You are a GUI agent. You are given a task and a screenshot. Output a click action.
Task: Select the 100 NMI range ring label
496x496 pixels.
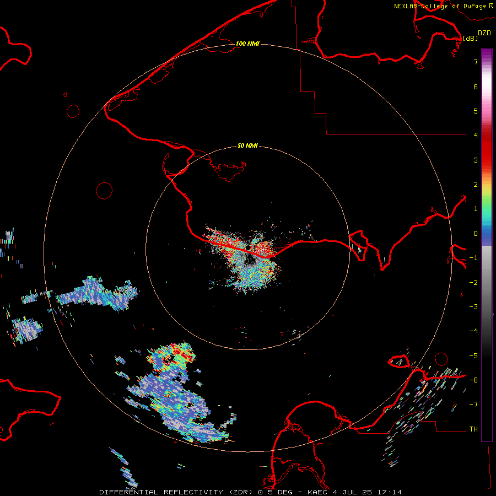pos(247,44)
